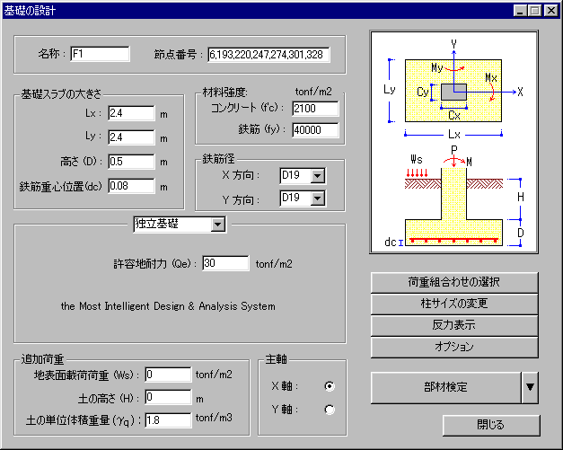Open the Y 方向 rebar diameter dropdown
Image resolution: width=563 pixels, height=450 pixels.
coord(318,199)
